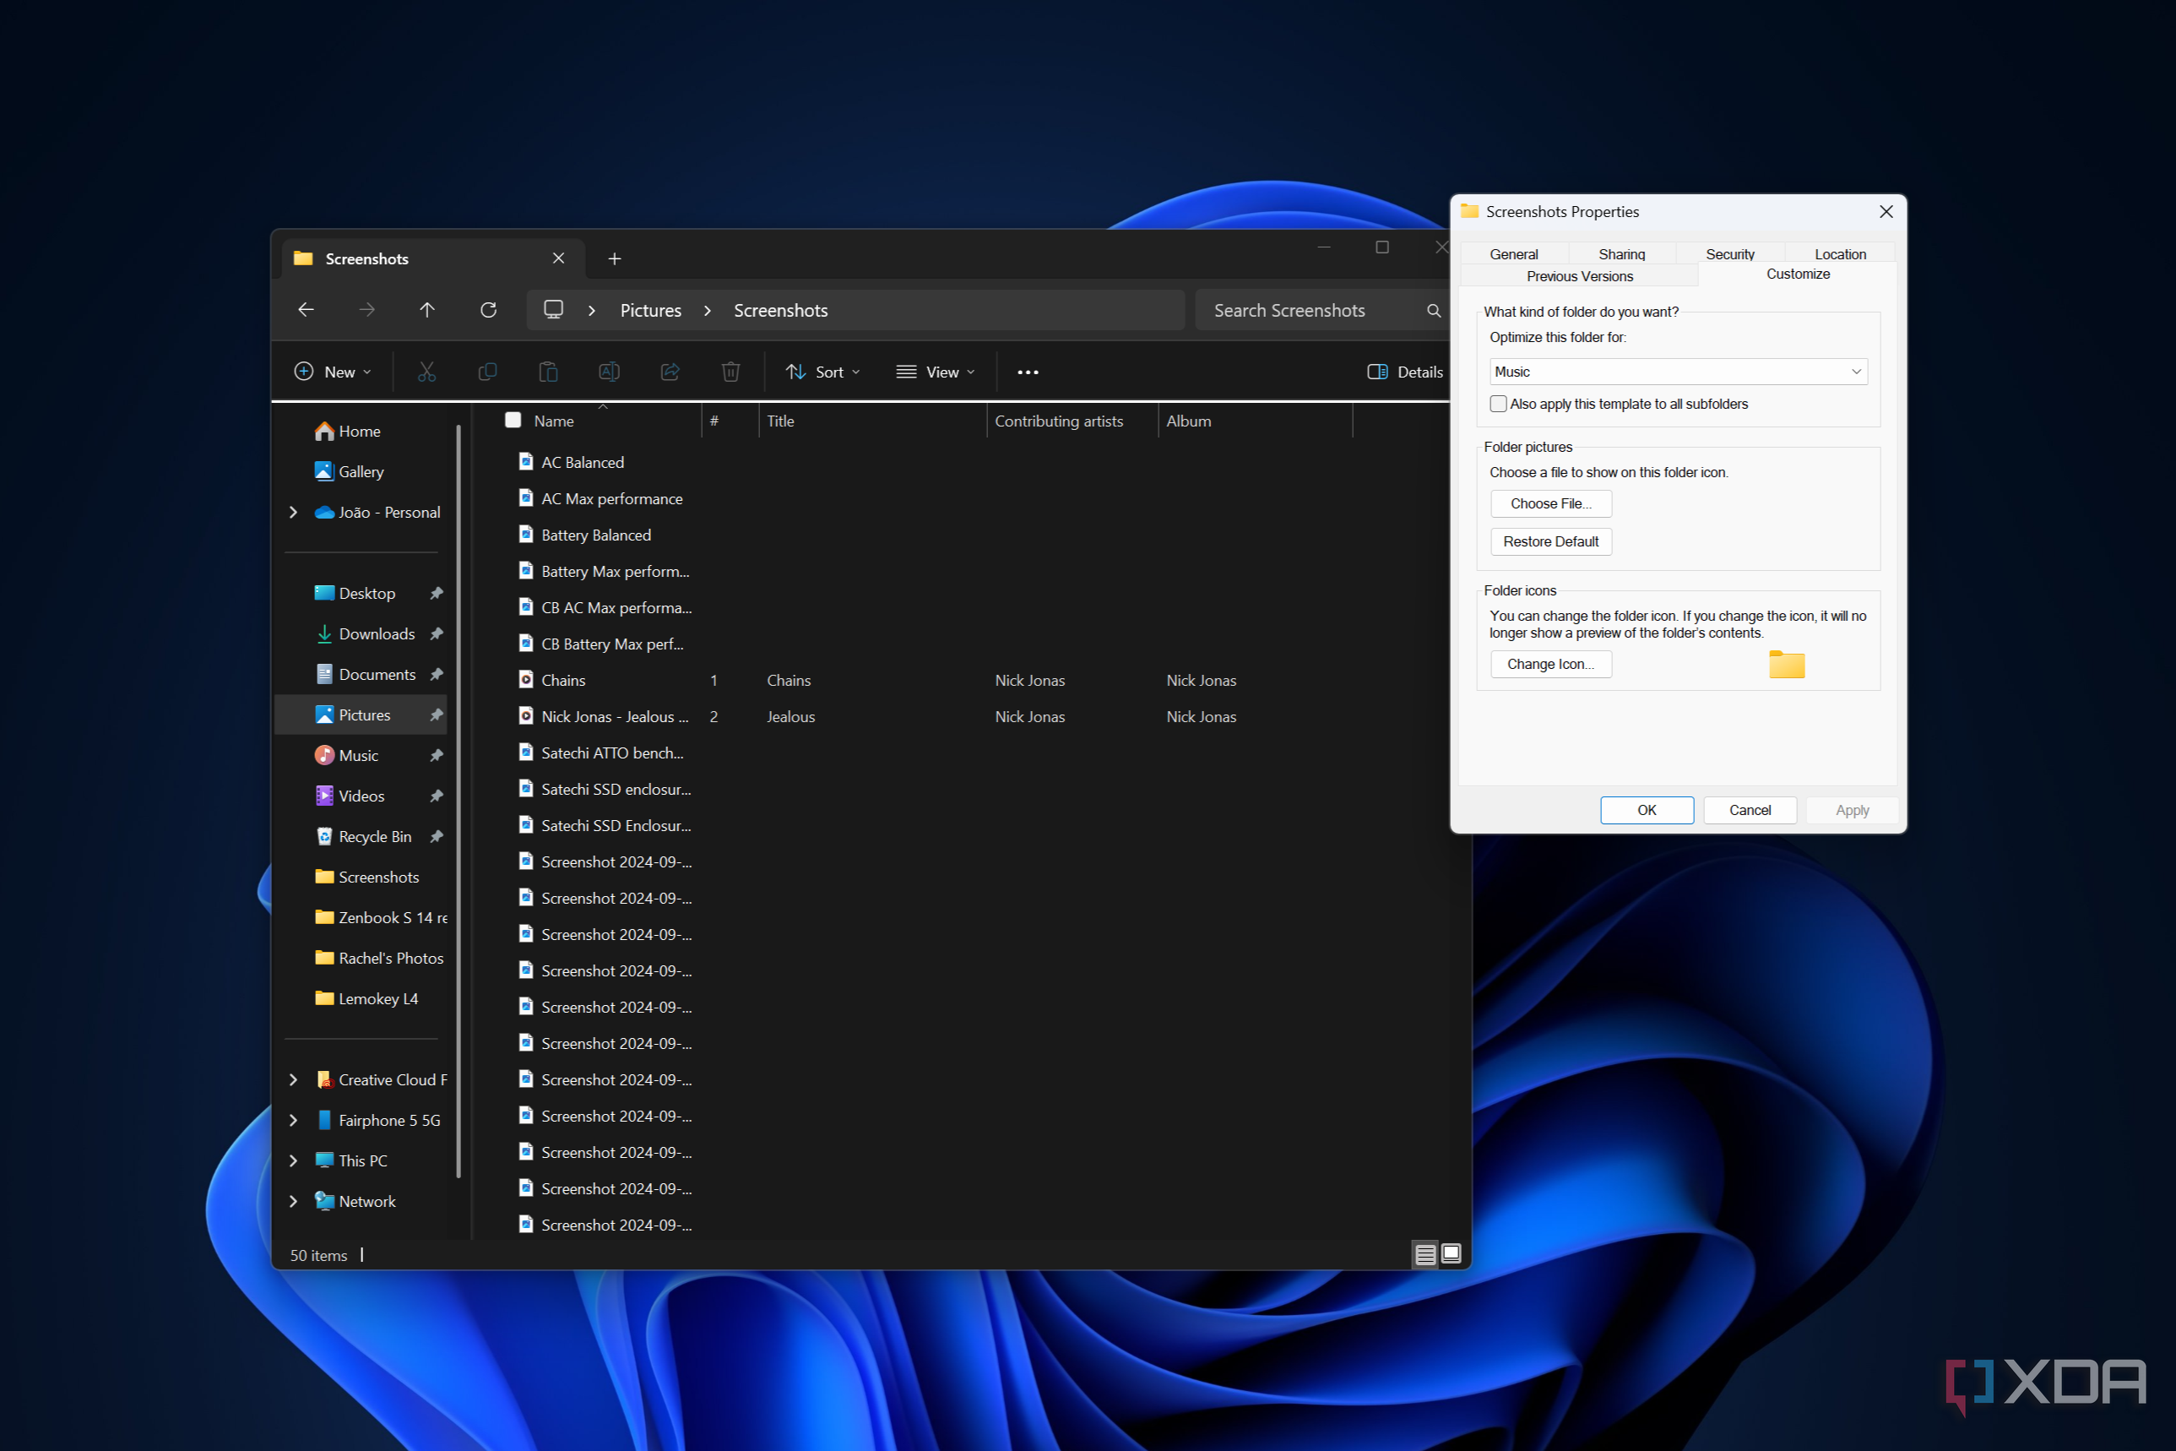This screenshot has width=2176, height=1451.
Task: Switch to the Sharing tab
Action: pos(1622,254)
